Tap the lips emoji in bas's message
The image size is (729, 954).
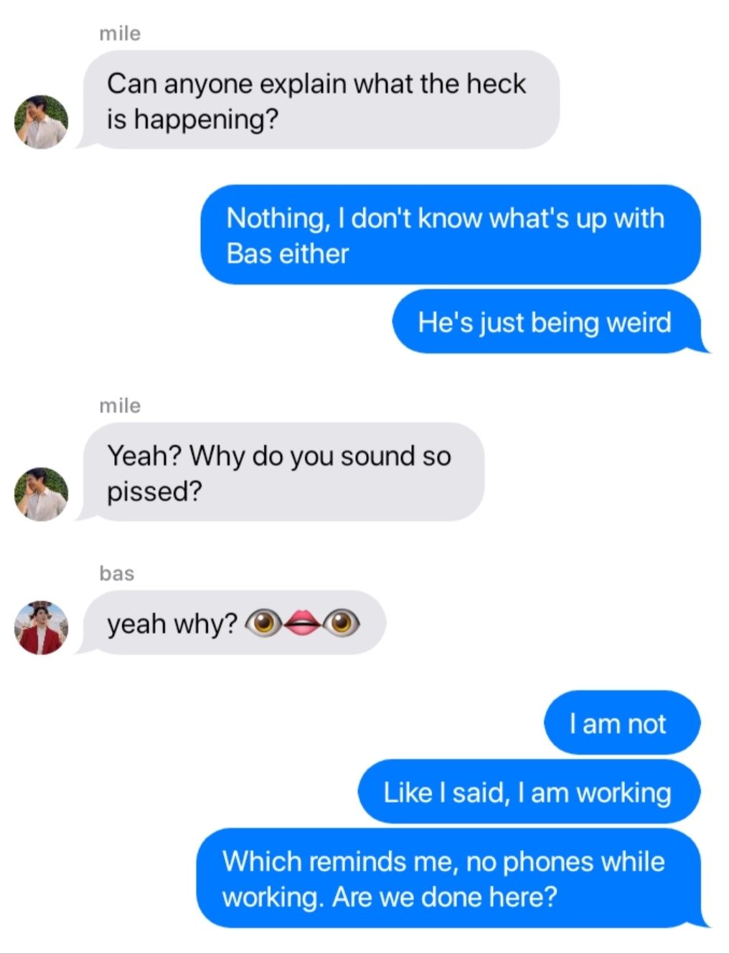pos(302,623)
